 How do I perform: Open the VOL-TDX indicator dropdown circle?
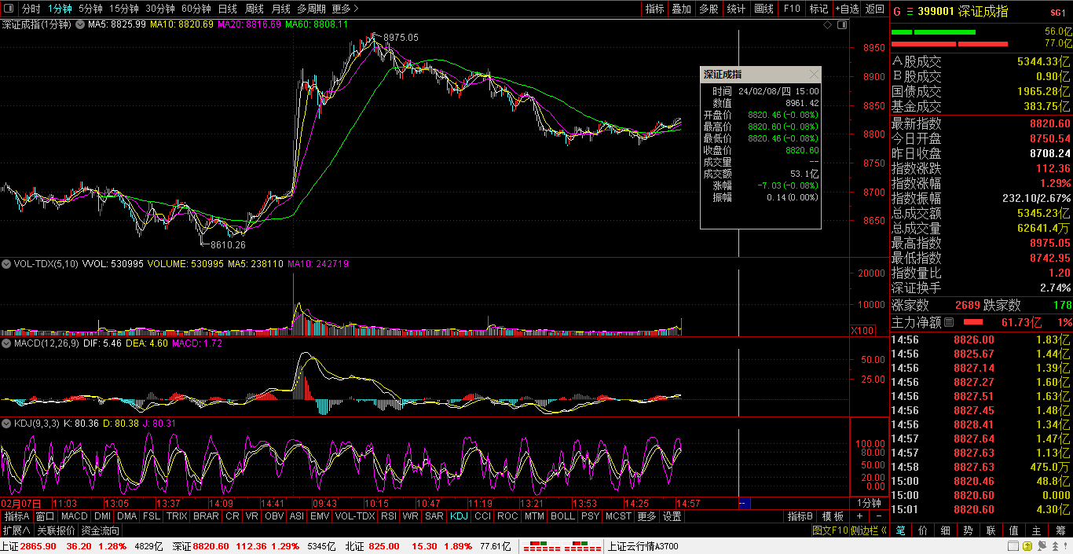pyautogui.click(x=6, y=264)
